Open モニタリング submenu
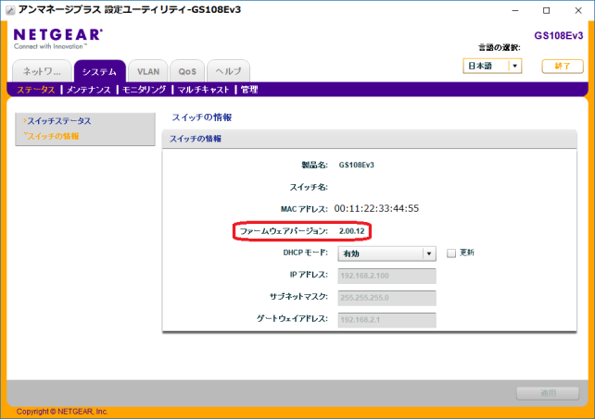This screenshot has width=595, height=419. click(x=144, y=90)
